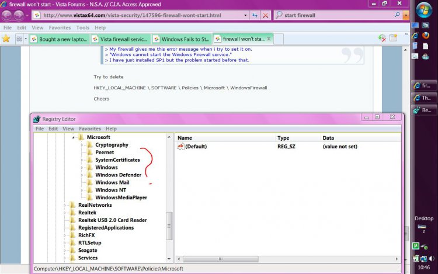Open Registry Editor Favorites menu
The width and height of the screenshot is (438, 274).
(x=90, y=129)
